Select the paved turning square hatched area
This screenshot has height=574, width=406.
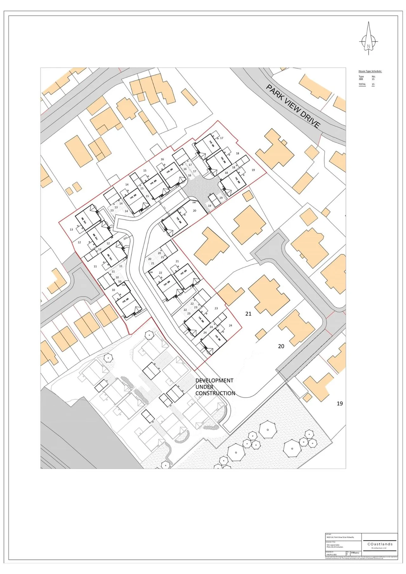201,188
